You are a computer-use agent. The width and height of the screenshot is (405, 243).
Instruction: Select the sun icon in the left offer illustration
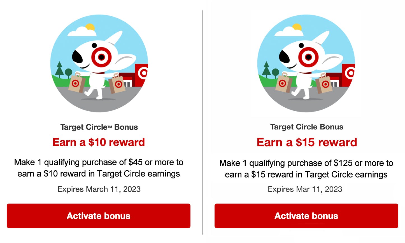(x=91, y=27)
